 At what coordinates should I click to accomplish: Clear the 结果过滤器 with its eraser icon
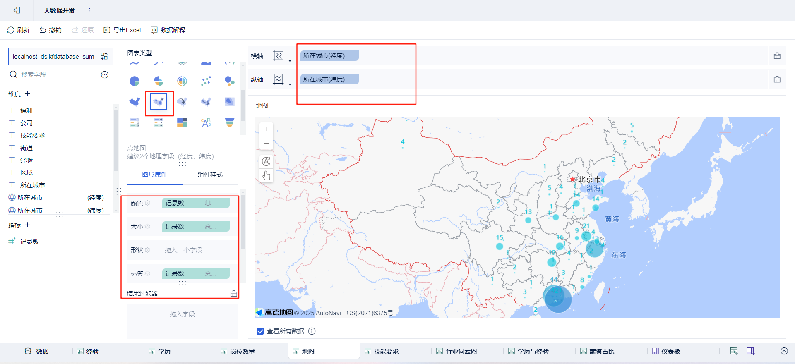pyautogui.click(x=234, y=294)
